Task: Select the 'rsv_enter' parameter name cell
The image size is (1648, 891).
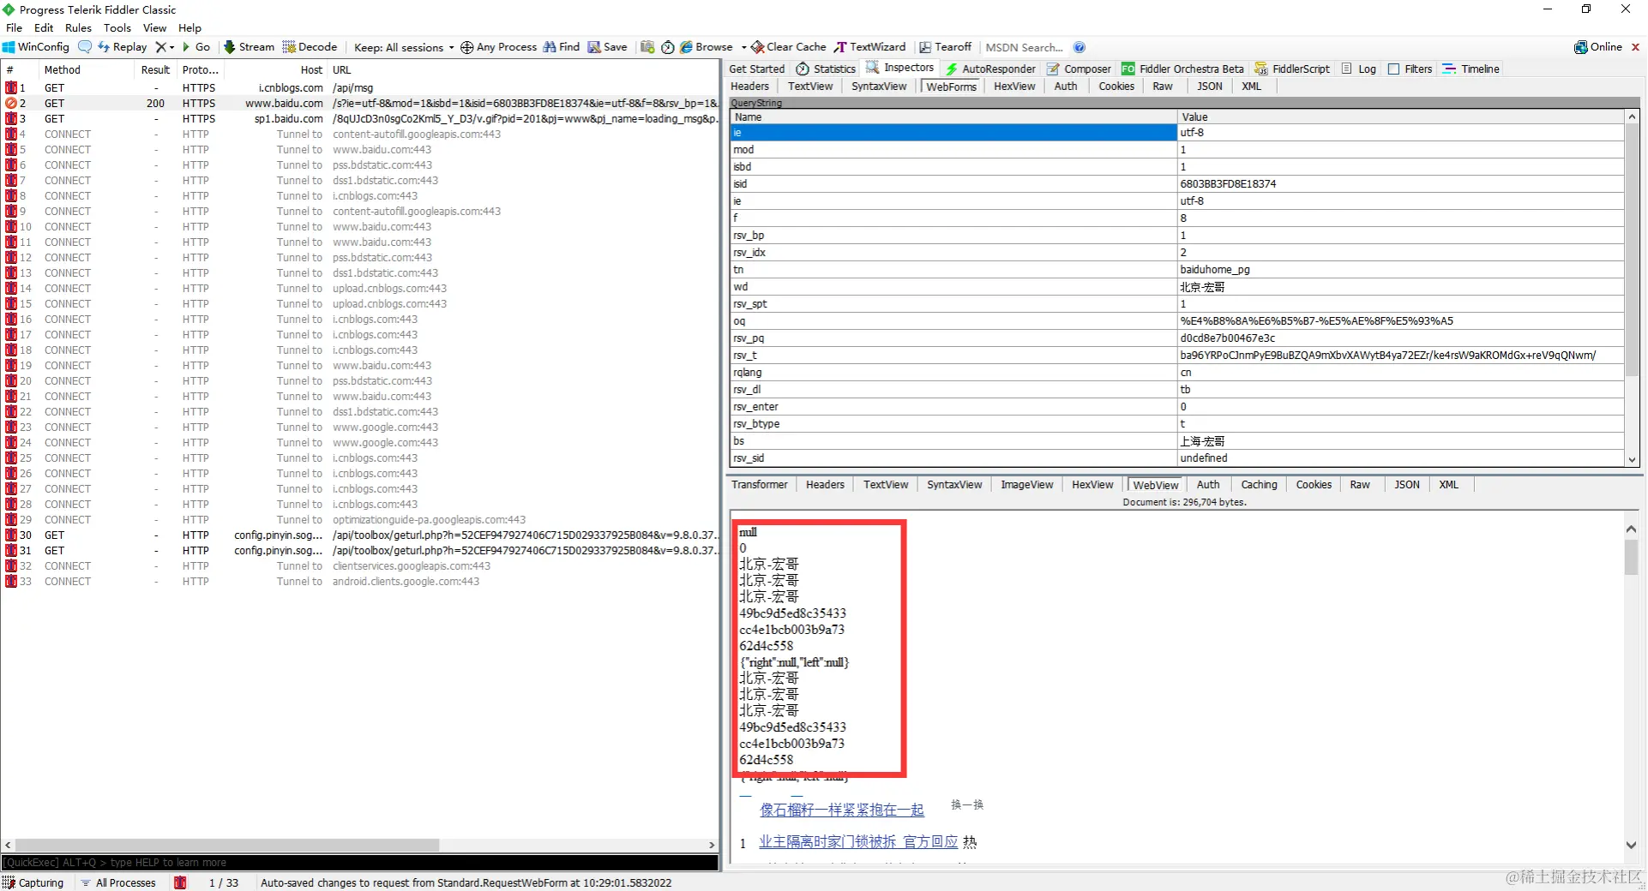Action: (x=953, y=407)
